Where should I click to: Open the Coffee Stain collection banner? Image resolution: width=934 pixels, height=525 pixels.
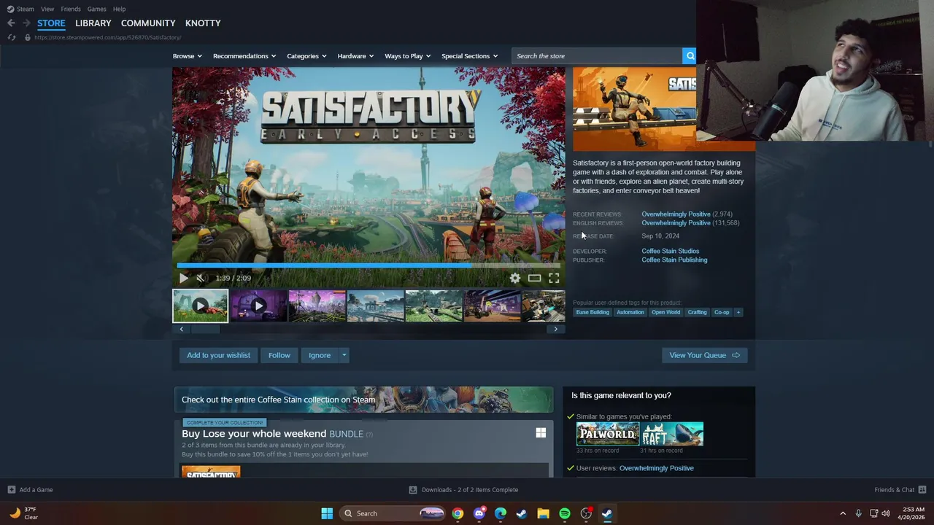click(x=363, y=400)
